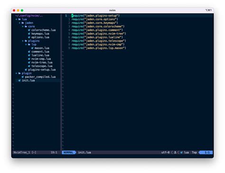Image resolution: width=225 pixels, height=173 pixels.
Task: Select init.lua in the file tree
Action: click(x=28, y=81)
